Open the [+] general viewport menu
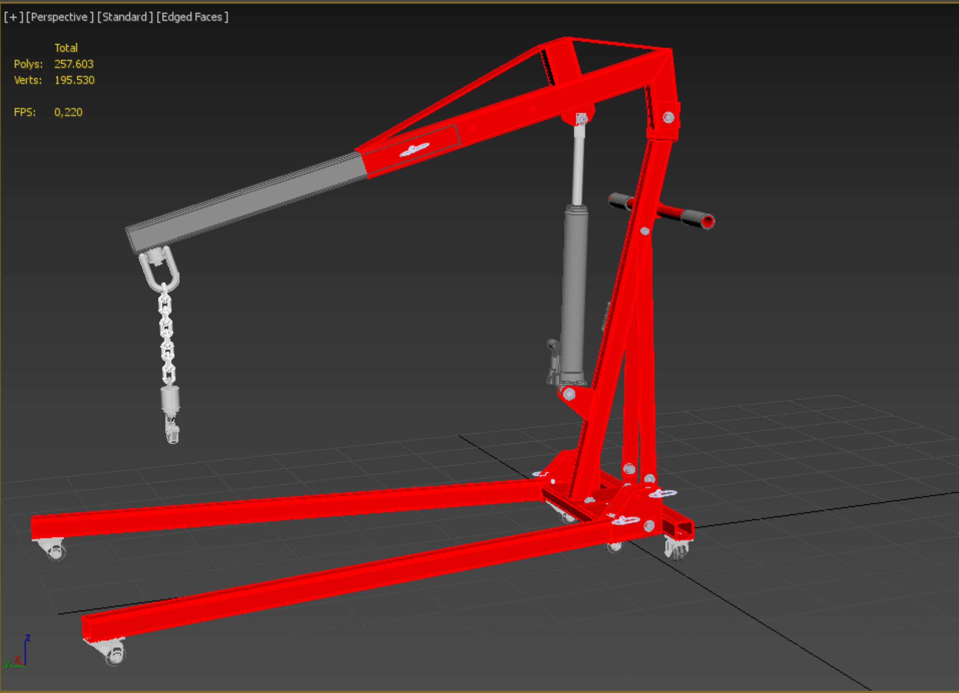Viewport: 959px width, 693px height. pos(13,17)
